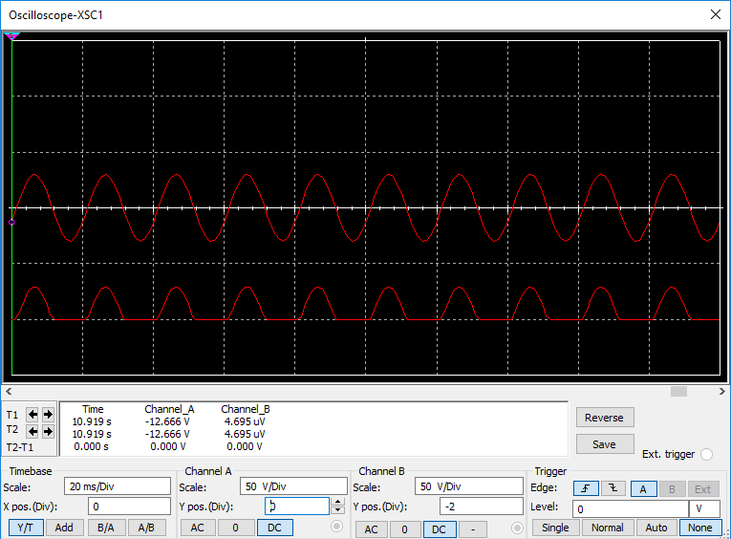Click scroll left arrow under display
Screen dimensions: 731x539
pyautogui.click(x=8, y=391)
